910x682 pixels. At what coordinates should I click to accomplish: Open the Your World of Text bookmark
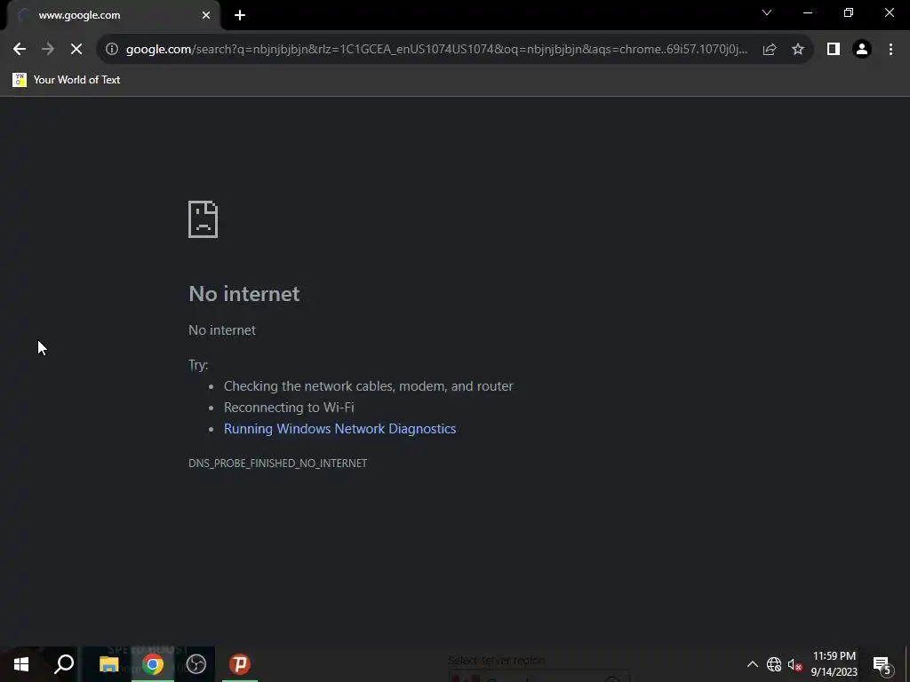click(66, 80)
